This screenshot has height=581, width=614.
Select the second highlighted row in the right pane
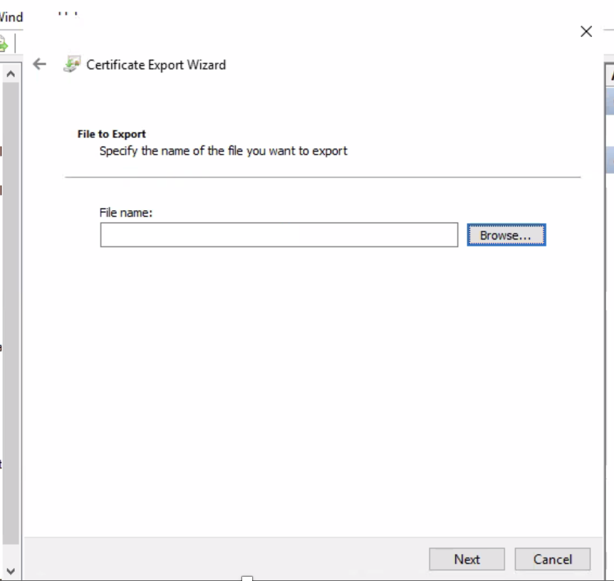click(x=610, y=159)
